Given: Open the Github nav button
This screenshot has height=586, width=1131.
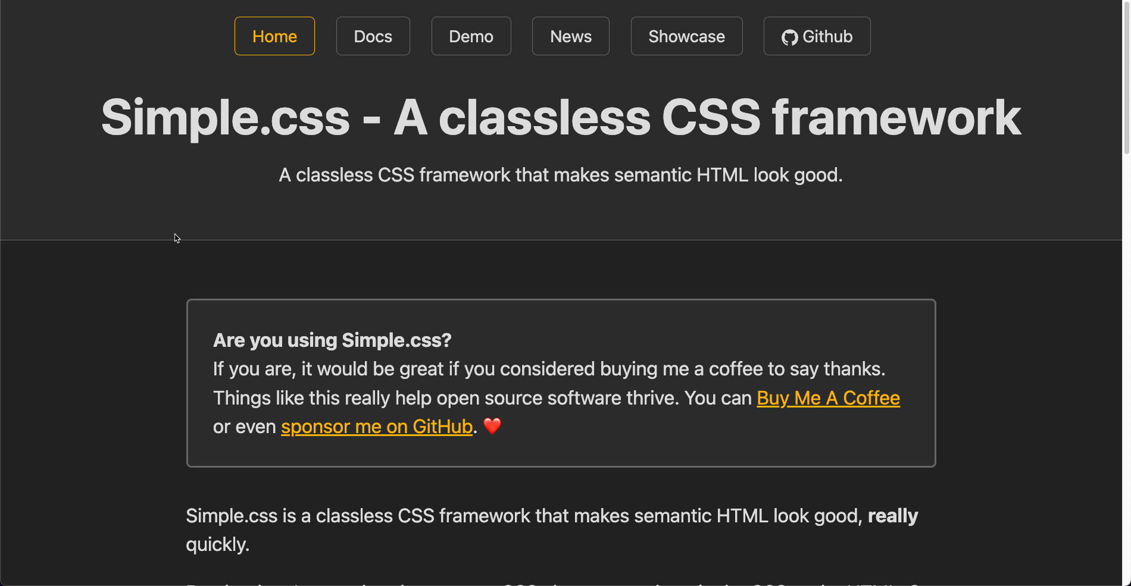Looking at the screenshot, I should point(817,36).
